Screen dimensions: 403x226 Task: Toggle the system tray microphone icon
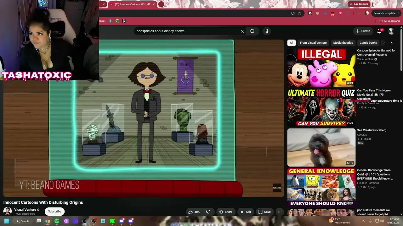point(370,221)
